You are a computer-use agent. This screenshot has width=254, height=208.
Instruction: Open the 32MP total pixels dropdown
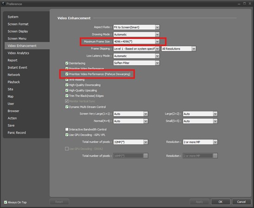[x=130, y=142]
